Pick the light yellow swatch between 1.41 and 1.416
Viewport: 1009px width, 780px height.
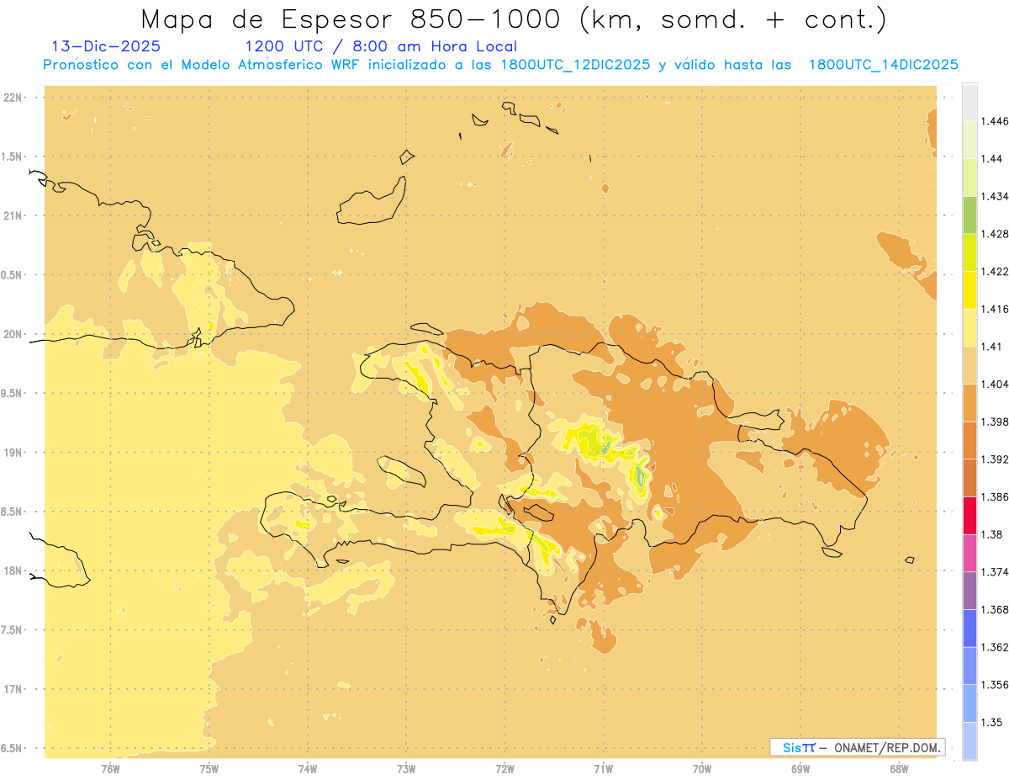click(x=969, y=327)
